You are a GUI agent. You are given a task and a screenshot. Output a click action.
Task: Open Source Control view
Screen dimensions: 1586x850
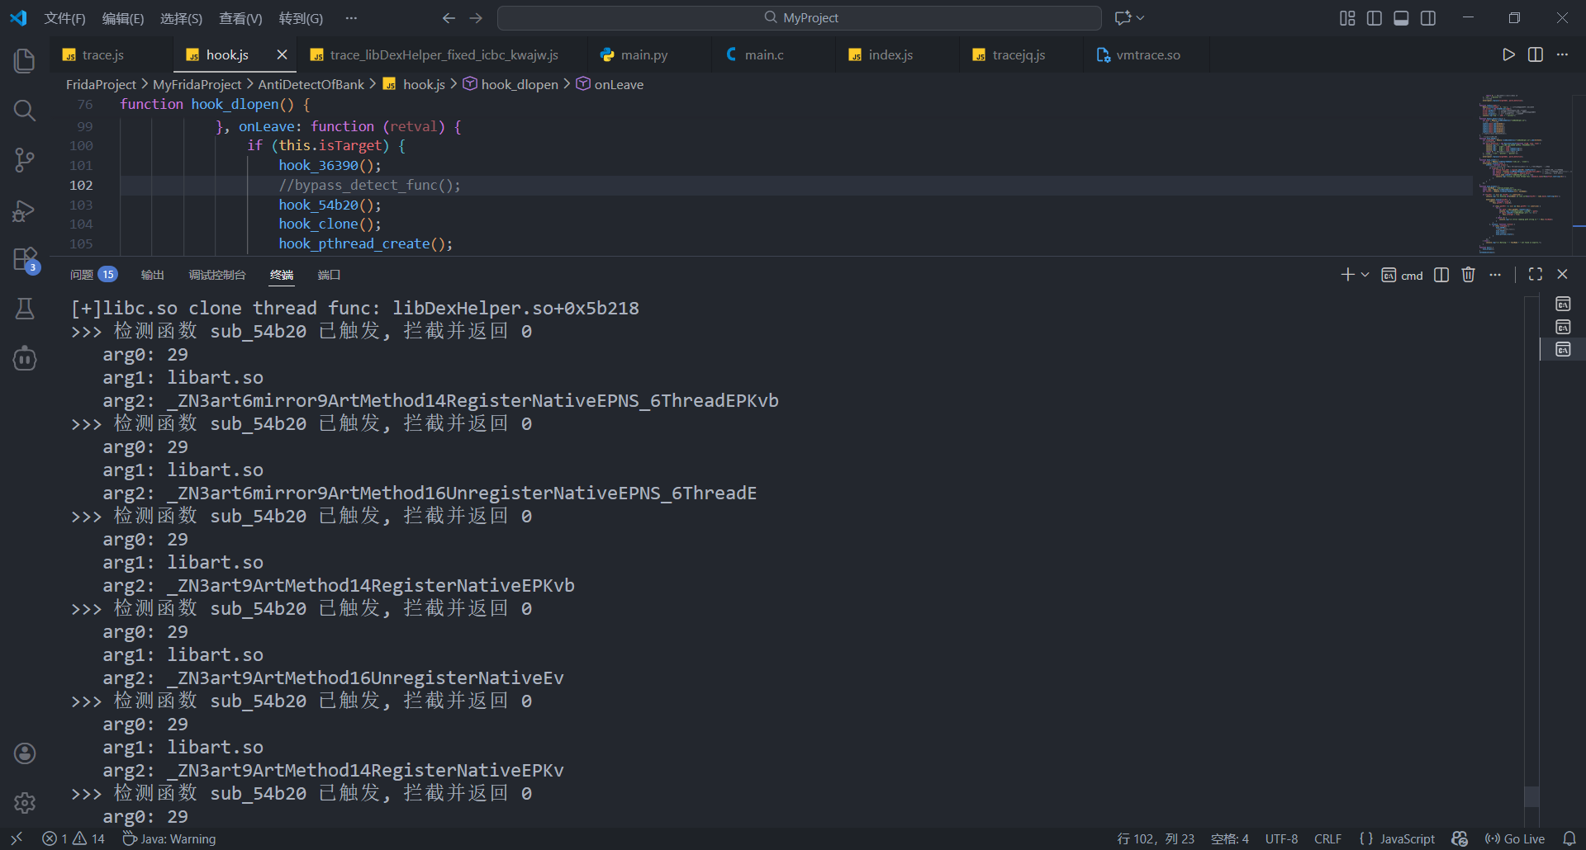[x=25, y=160]
